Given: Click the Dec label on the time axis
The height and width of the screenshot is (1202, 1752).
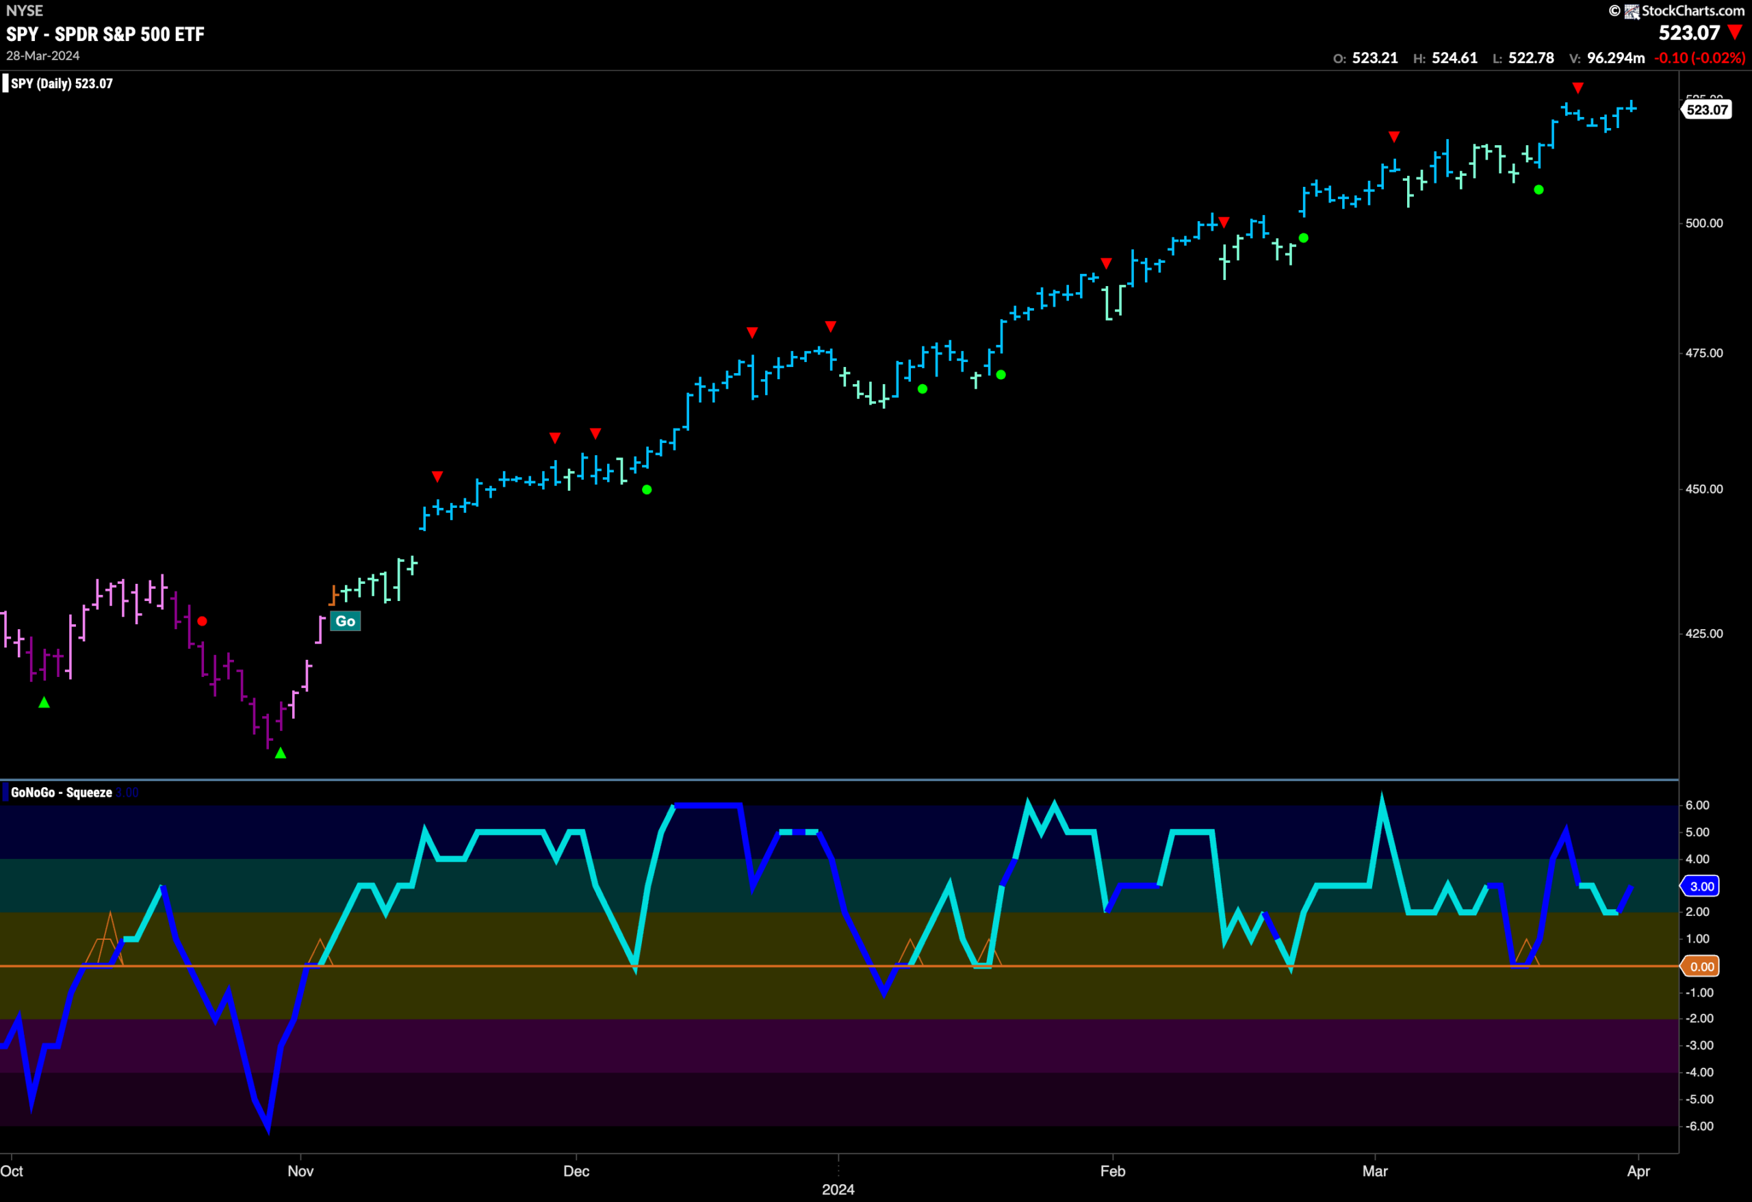Looking at the screenshot, I should pos(576,1171).
